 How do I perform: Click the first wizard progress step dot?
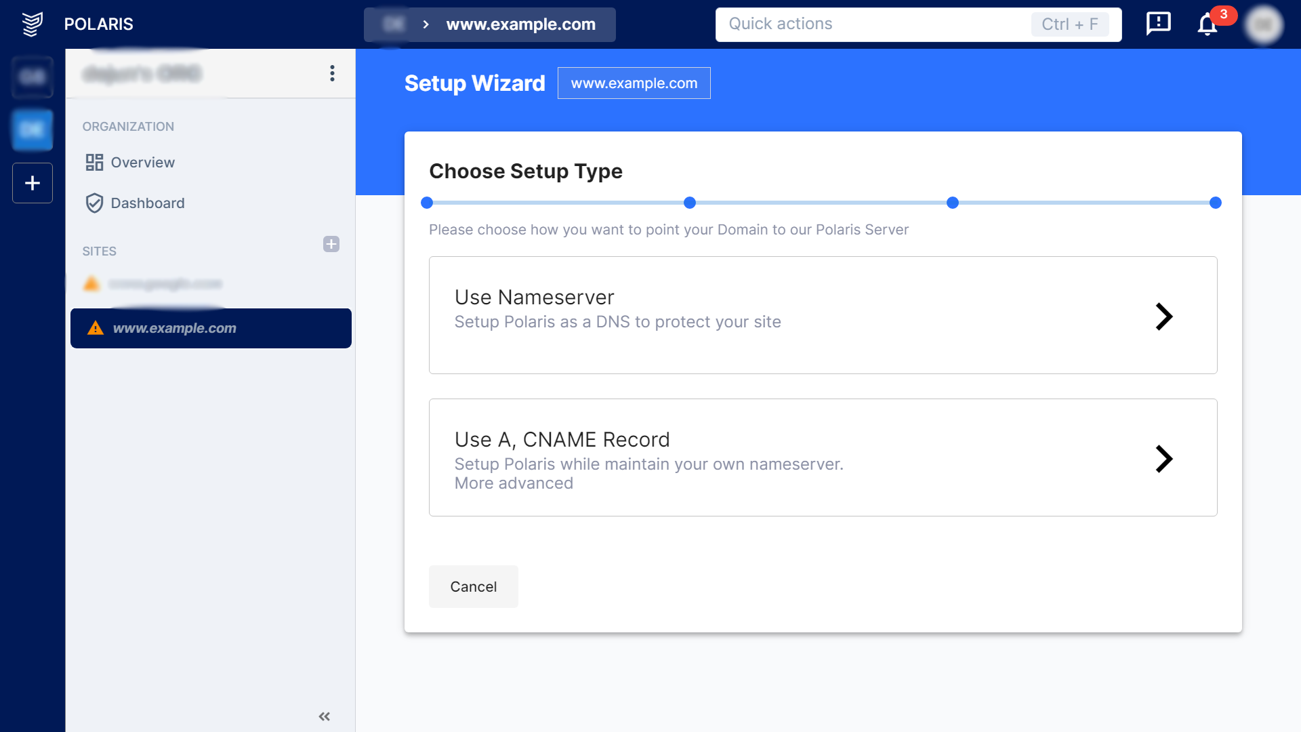[427, 203]
